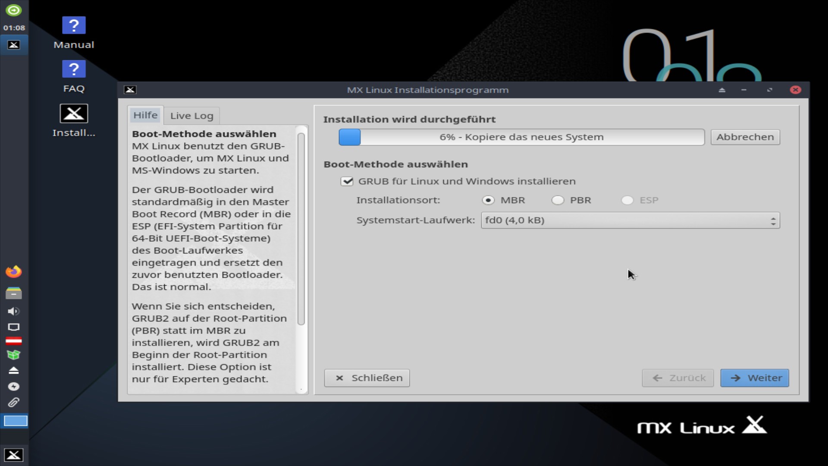The height and width of the screenshot is (466, 828).
Task: Click the Weiter button
Action: (754, 378)
